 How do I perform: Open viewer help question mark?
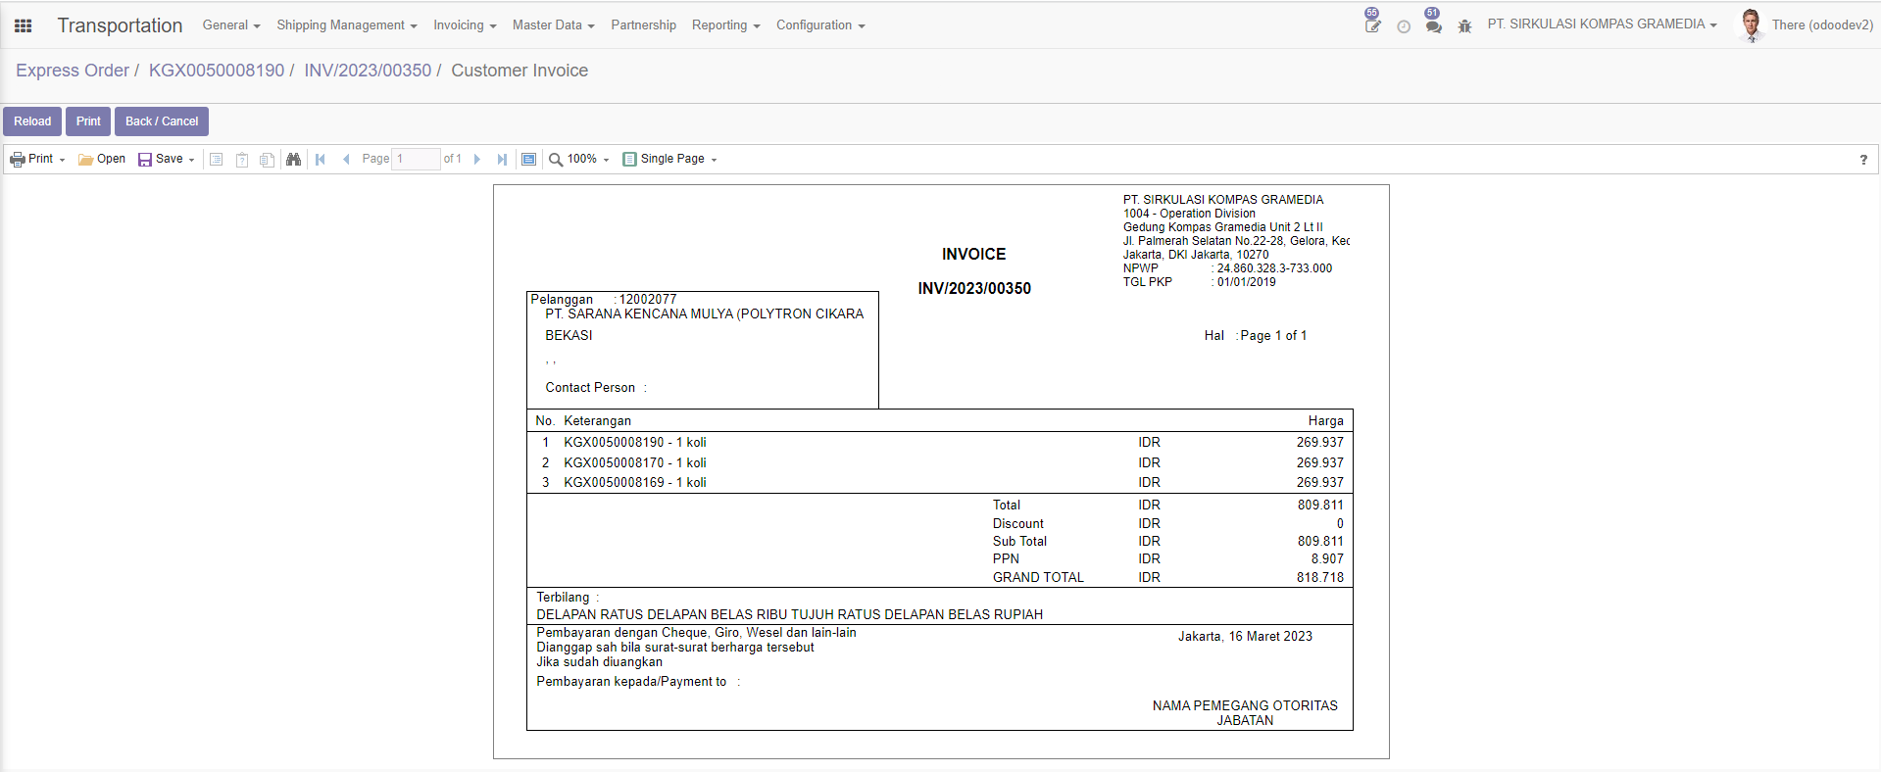[x=1863, y=160]
